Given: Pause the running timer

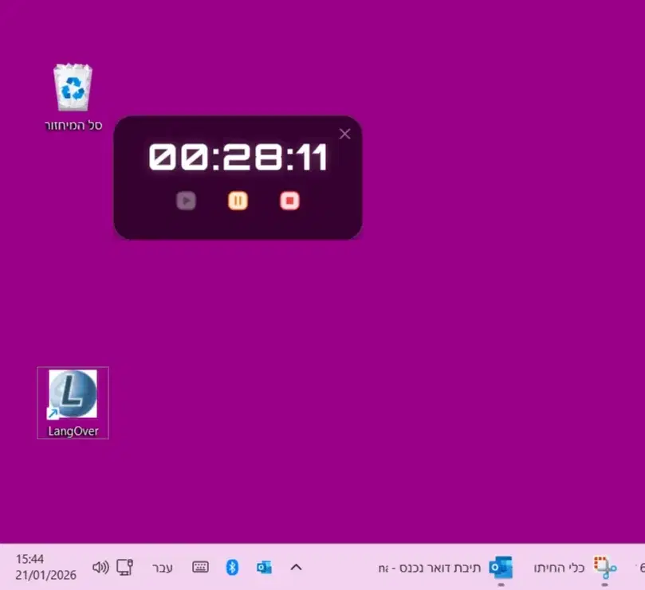Looking at the screenshot, I should (x=238, y=201).
